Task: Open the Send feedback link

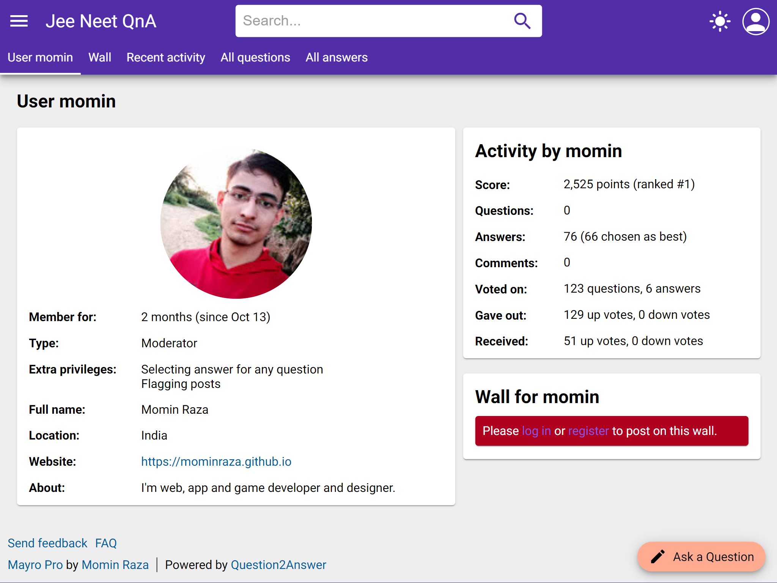Action: click(x=47, y=543)
